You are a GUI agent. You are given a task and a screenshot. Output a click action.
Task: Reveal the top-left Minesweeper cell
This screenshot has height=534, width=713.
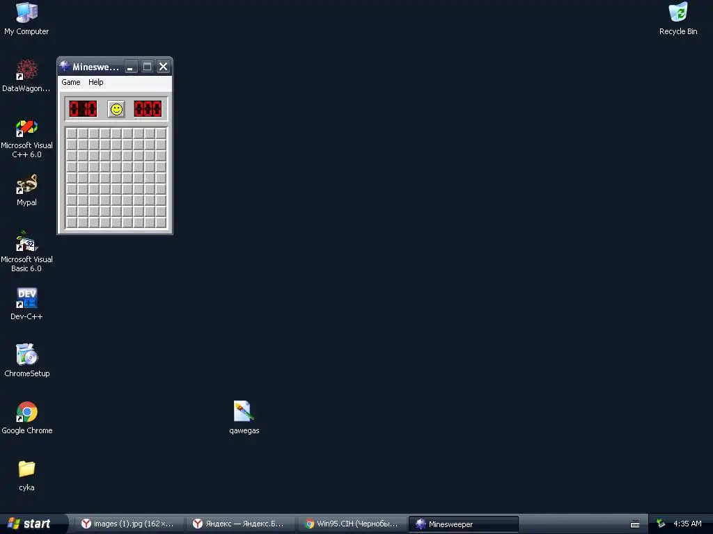tap(72, 133)
